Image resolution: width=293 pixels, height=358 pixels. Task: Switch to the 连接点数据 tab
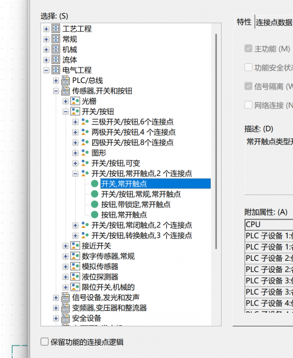point(274,23)
